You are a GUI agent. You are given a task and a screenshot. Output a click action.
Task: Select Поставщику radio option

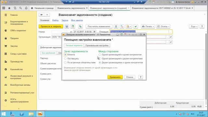(65, 58)
